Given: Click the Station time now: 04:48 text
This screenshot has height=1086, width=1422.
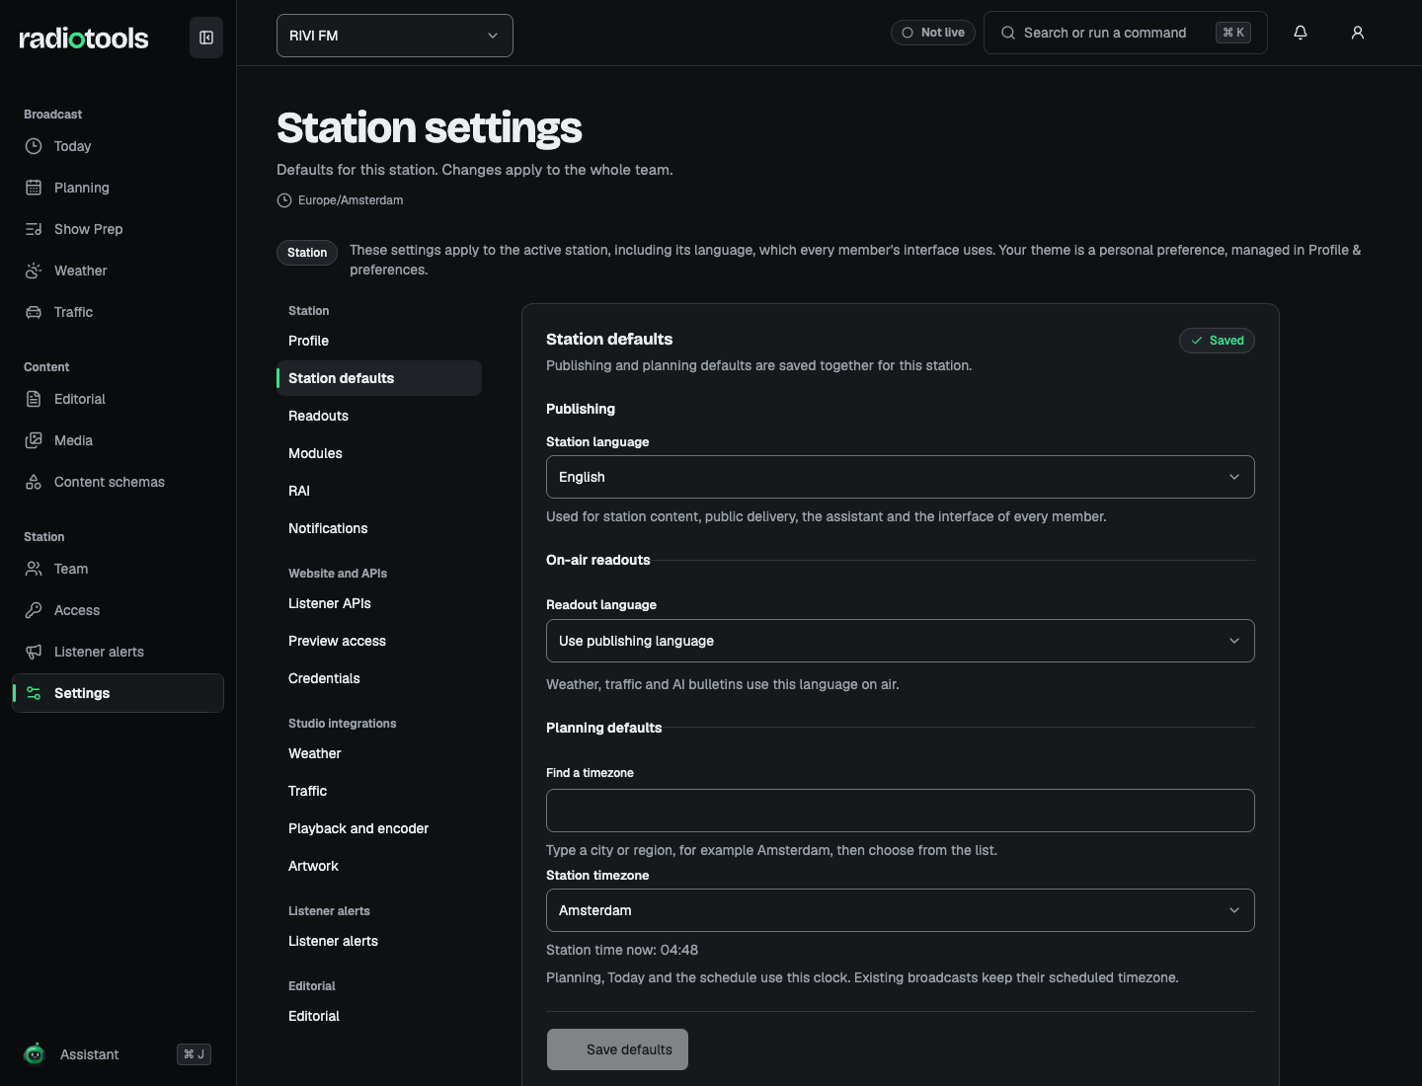Looking at the screenshot, I should [622, 950].
